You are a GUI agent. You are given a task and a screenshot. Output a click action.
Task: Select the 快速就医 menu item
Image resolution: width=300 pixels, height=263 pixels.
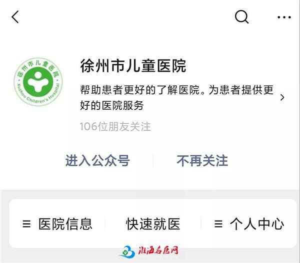(153, 224)
